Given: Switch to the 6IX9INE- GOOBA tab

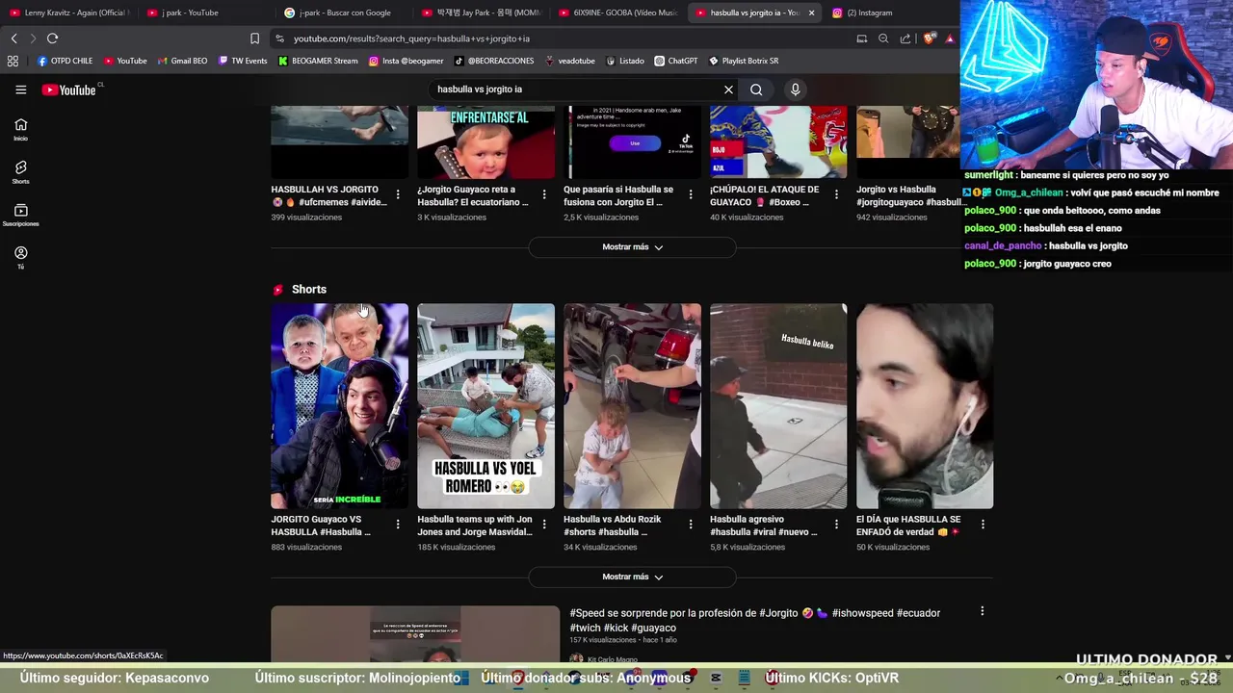Looking at the screenshot, I should (x=618, y=13).
